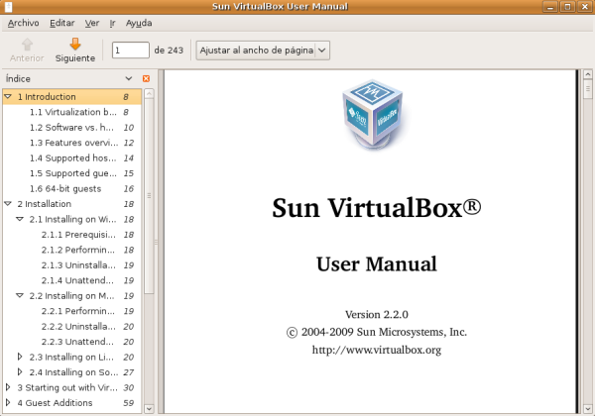Open the Índice sidebar selector dropdown
595x416 pixels.
pyautogui.click(x=129, y=77)
